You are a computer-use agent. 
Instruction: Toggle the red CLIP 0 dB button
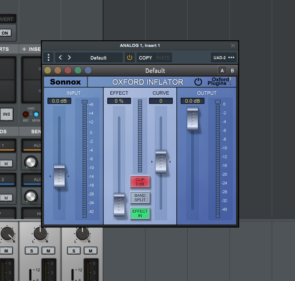pyautogui.click(x=140, y=182)
